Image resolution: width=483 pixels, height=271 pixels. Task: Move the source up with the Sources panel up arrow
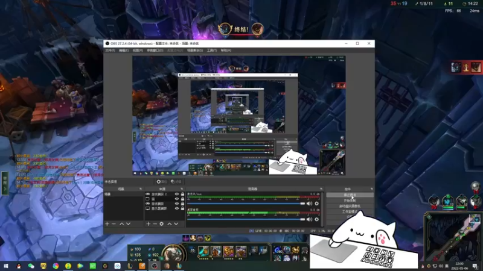[170, 224]
